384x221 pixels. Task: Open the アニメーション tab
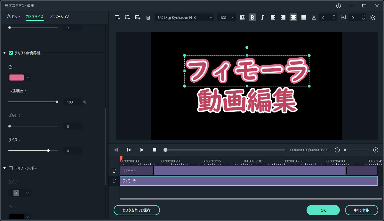[59, 17]
